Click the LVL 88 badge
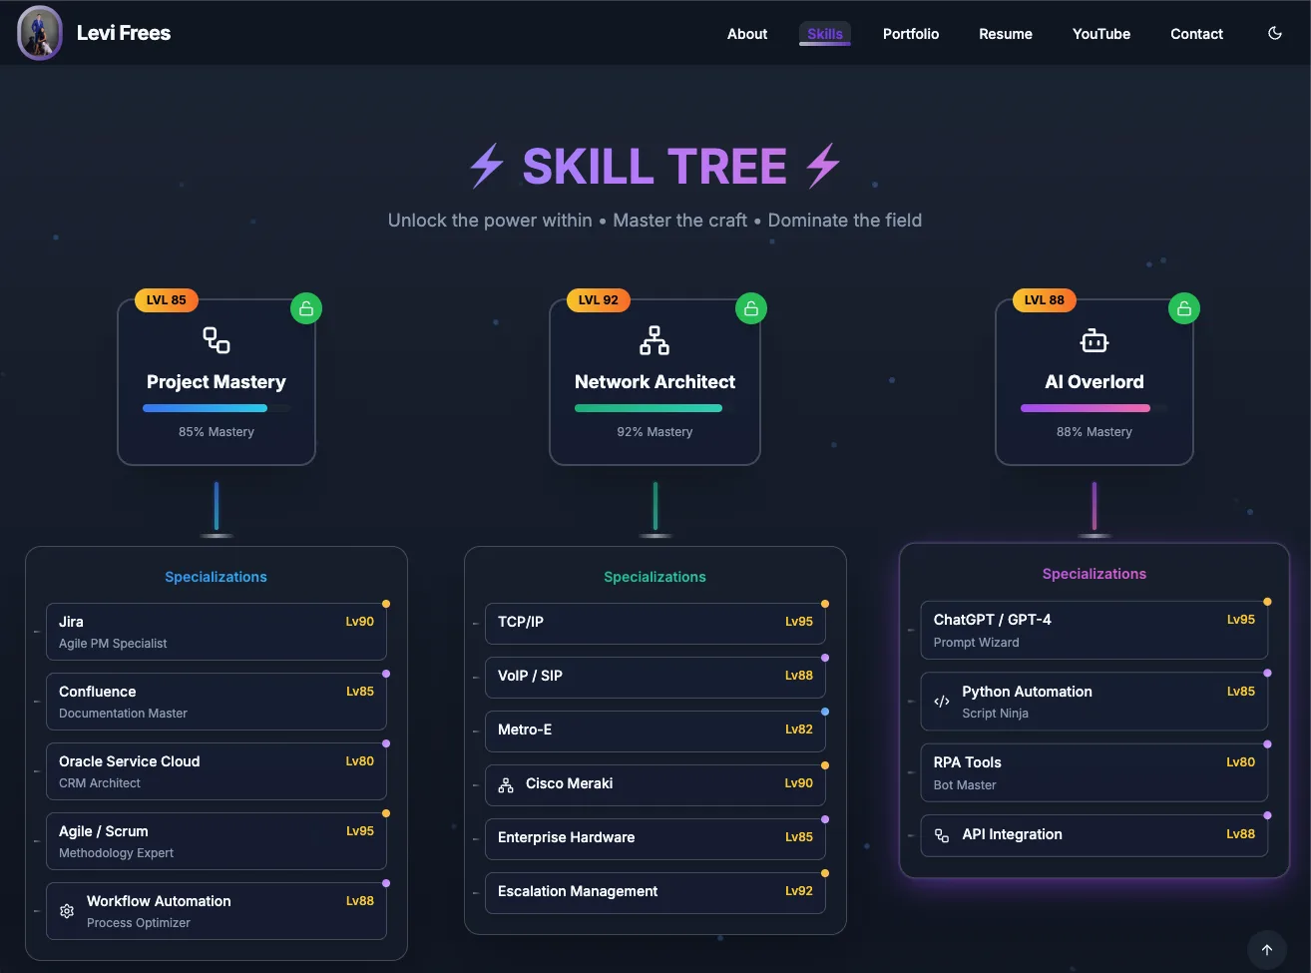The height and width of the screenshot is (973, 1311). [1045, 300]
